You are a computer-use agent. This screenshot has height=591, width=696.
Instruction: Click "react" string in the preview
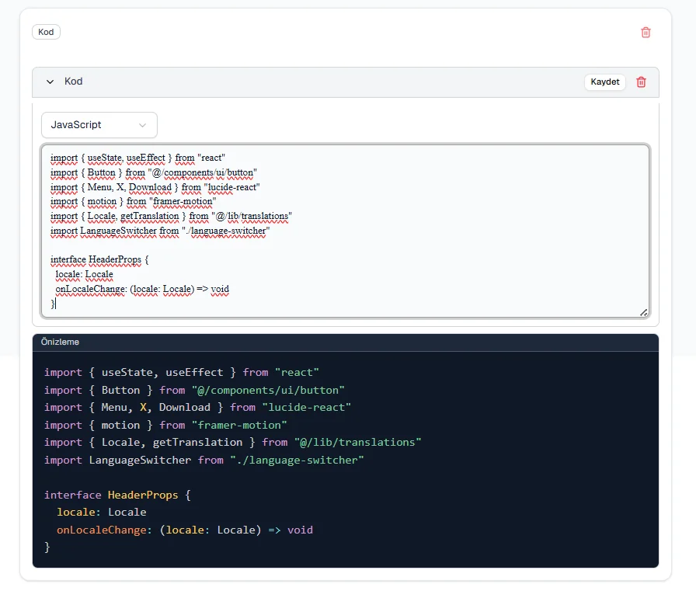(297, 373)
